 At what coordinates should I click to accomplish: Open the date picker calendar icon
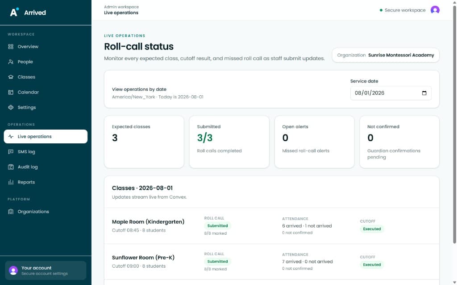coord(424,93)
